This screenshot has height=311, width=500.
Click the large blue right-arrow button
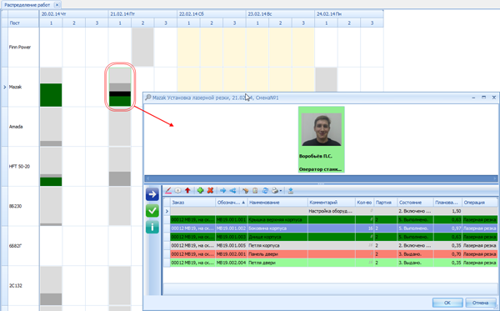pyautogui.click(x=152, y=194)
